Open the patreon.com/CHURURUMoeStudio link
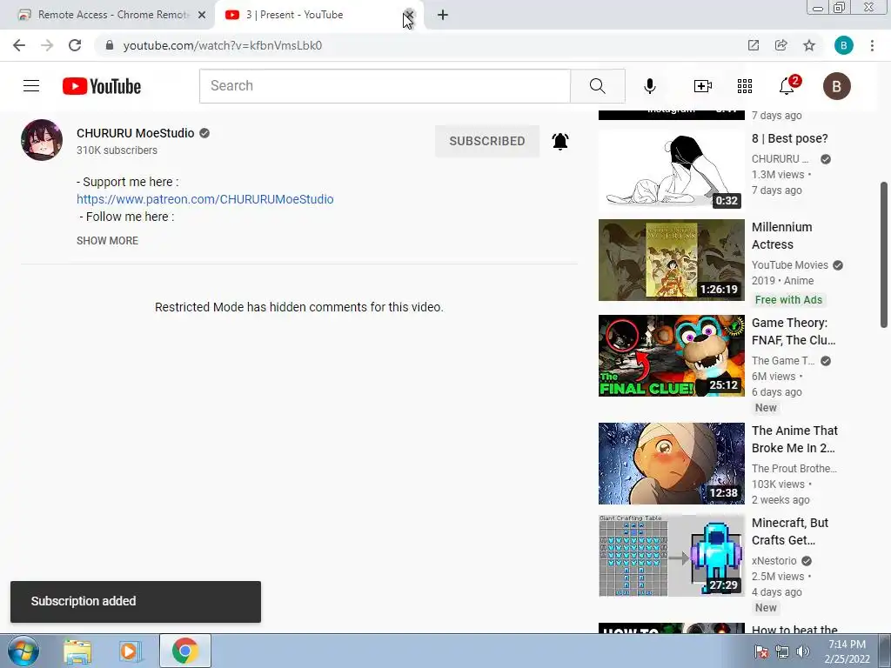This screenshot has height=668, width=891. [205, 199]
